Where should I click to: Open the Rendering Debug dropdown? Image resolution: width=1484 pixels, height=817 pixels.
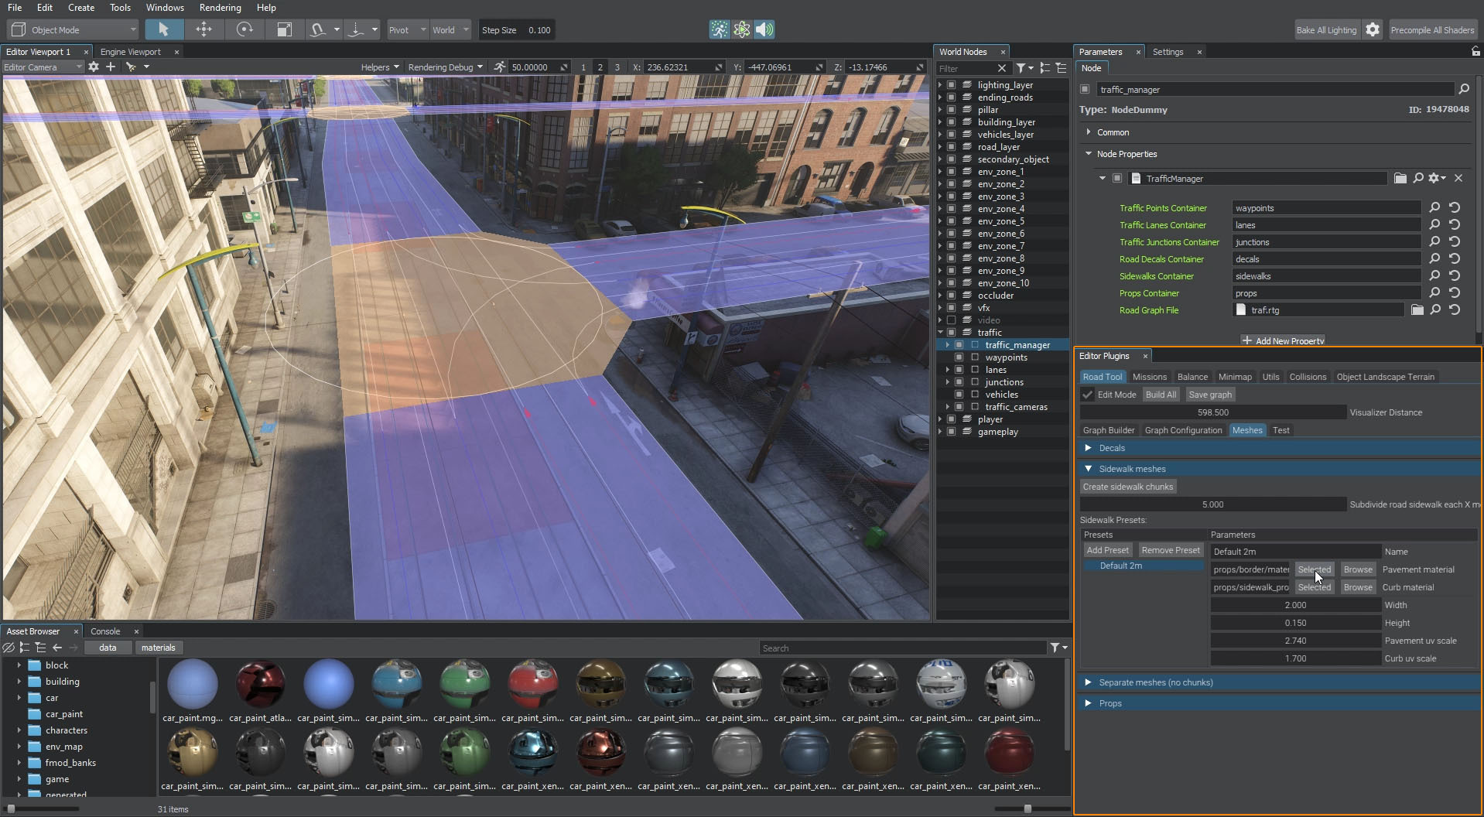click(445, 67)
